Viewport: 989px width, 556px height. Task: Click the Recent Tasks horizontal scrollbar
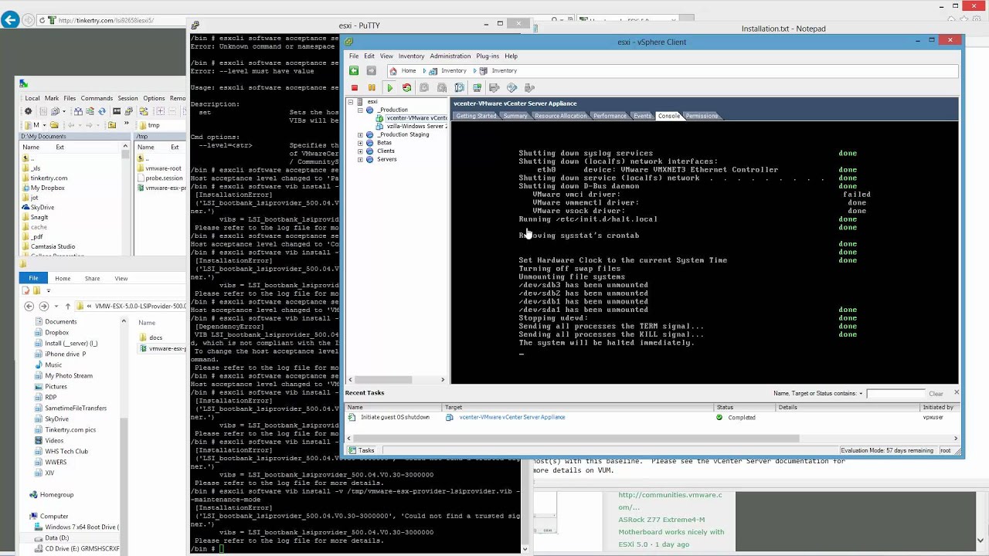click(x=651, y=439)
